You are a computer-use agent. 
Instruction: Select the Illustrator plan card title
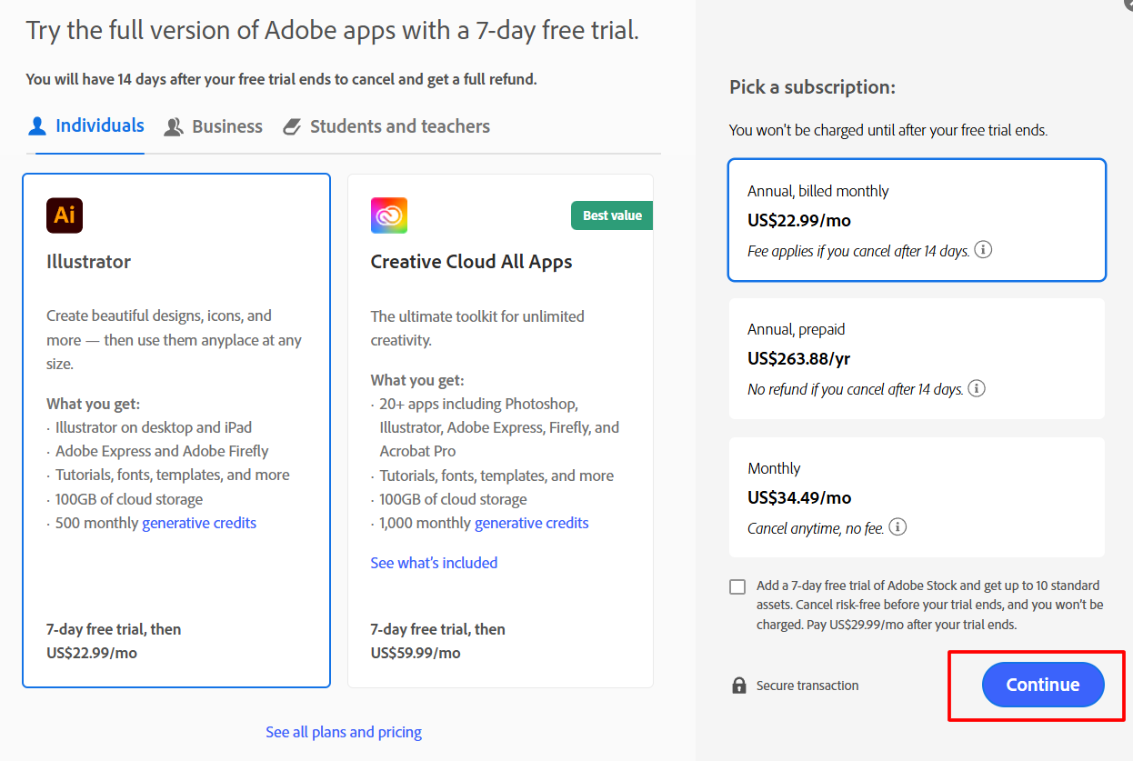point(89,262)
